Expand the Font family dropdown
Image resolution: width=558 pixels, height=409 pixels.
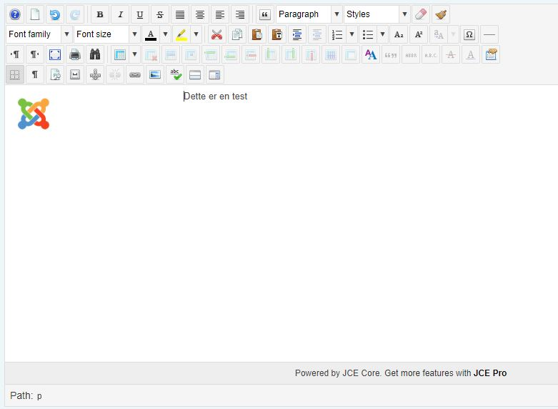tap(39, 34)
